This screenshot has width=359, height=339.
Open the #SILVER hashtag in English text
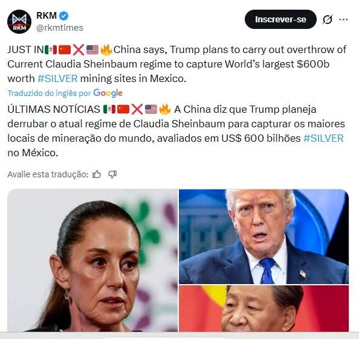[x=57, y=78]
